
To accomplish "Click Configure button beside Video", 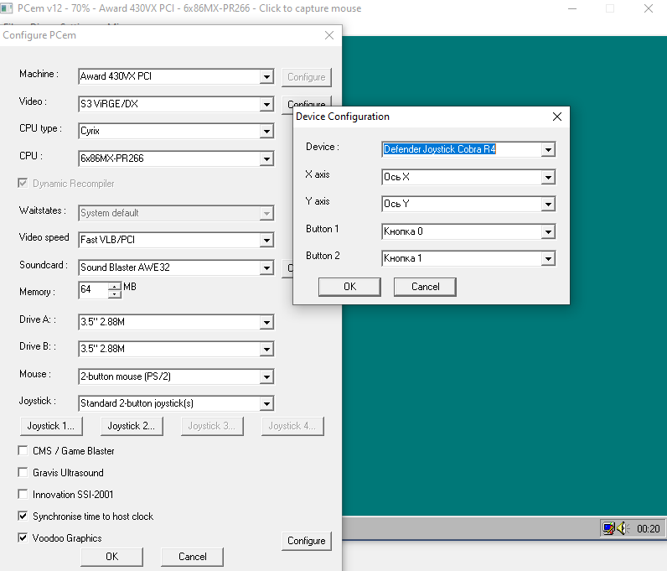I will [307, 104].
